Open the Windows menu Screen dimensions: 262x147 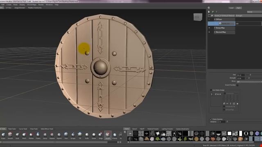[49, 4]
